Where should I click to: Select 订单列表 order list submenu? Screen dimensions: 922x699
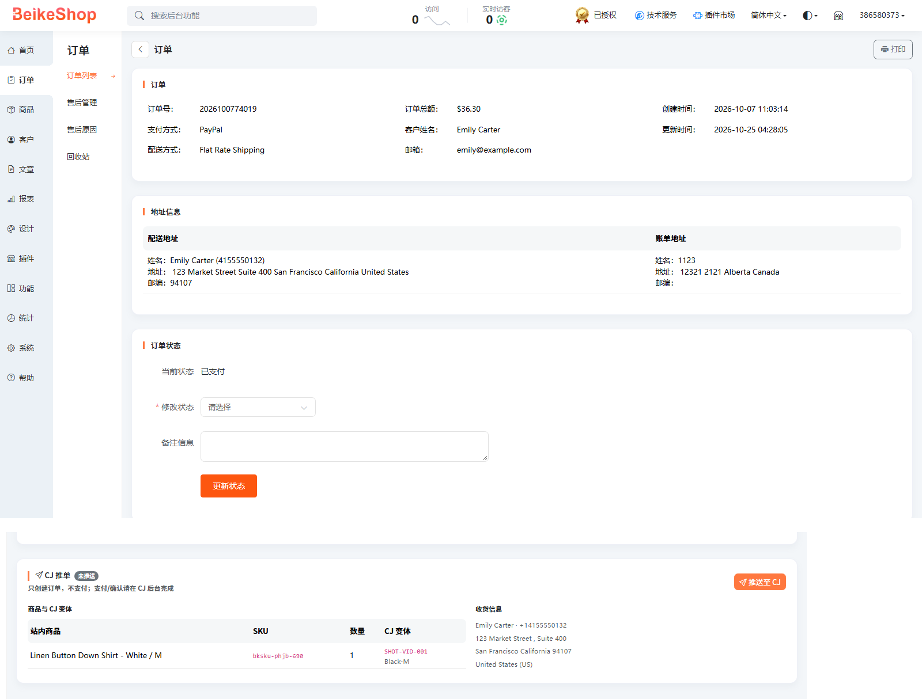click(x=82, y=76)
